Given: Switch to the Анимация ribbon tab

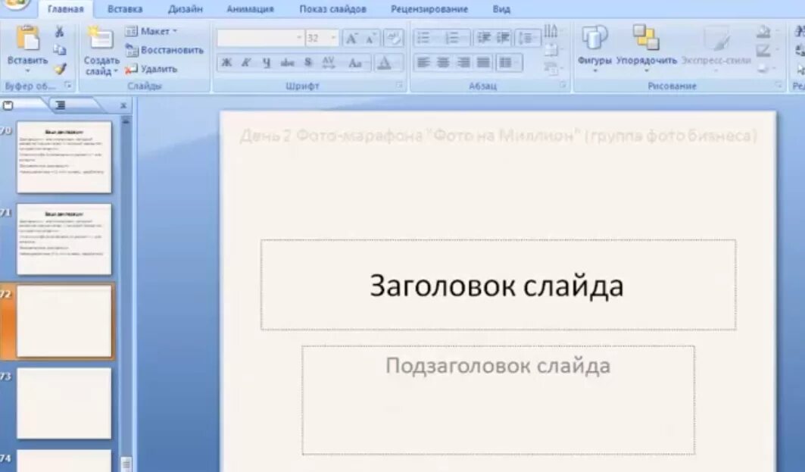Looking at the screenshot, I should 250,9.
